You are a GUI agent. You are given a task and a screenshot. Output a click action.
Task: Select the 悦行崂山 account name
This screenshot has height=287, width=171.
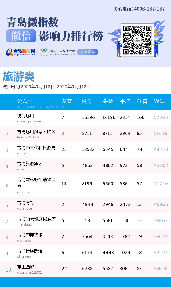[26, 116]
